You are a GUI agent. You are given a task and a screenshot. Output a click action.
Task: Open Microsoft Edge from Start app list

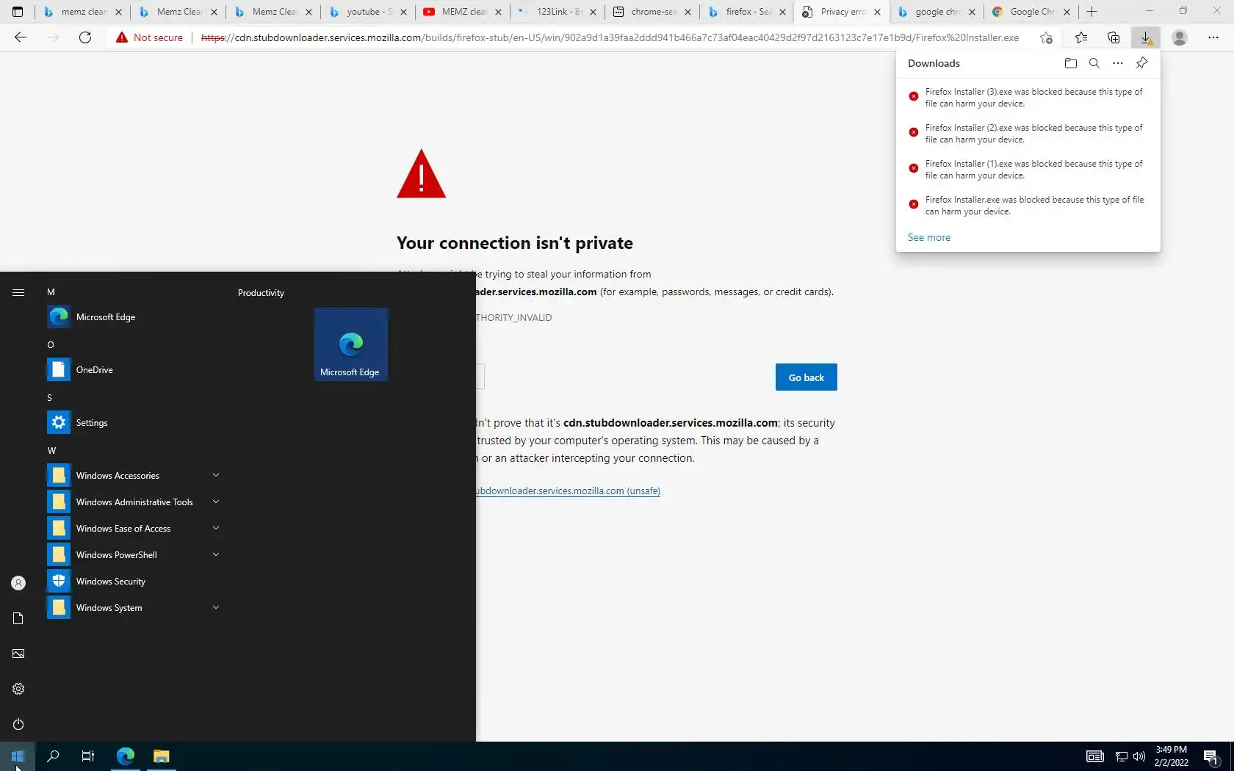pyautogui.click(x=134, y=317)
